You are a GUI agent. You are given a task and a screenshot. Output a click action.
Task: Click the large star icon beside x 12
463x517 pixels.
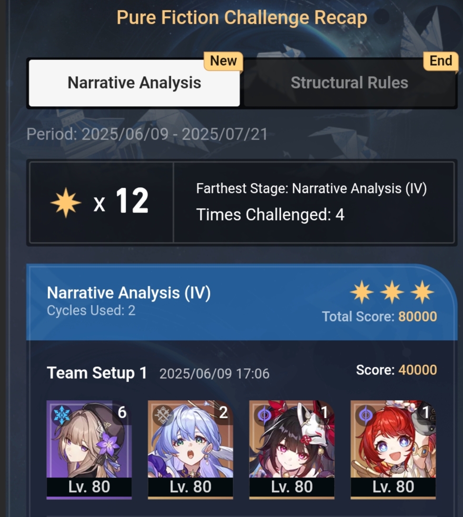point(66,203)
